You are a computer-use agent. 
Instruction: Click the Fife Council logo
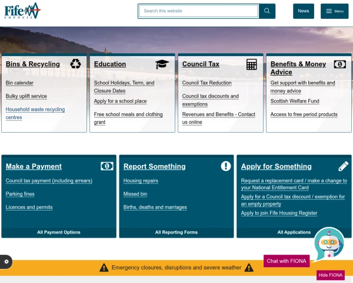pos(22,11)
